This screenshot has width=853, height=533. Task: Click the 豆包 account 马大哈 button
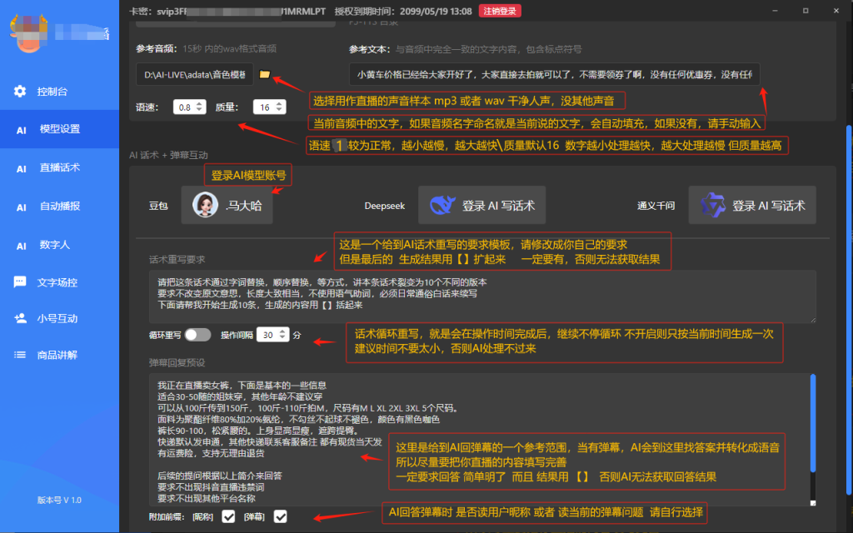[227, 205]
